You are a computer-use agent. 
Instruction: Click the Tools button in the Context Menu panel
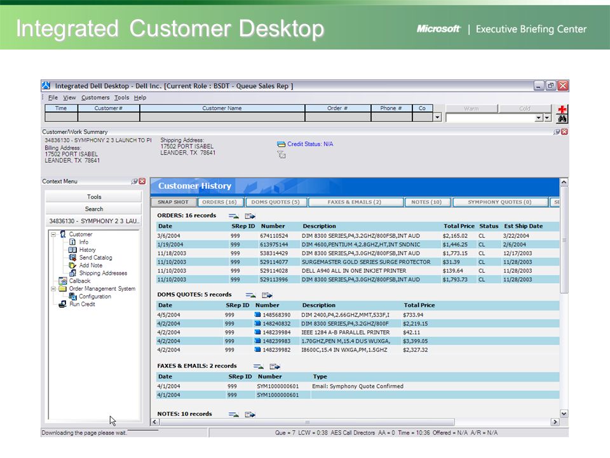[x=94, y=197]
